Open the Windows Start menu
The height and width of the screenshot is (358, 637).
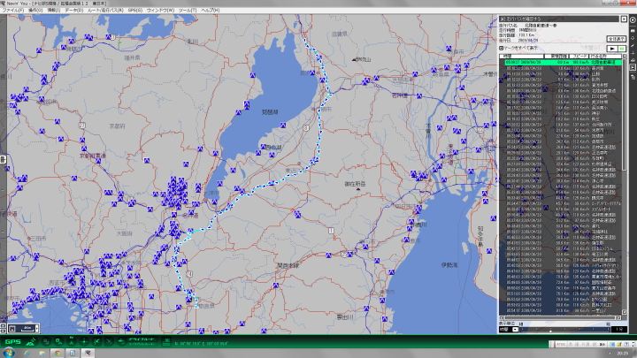tap(8, 353)
